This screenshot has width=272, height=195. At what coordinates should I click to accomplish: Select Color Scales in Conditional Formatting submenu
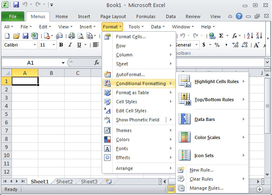213,137
